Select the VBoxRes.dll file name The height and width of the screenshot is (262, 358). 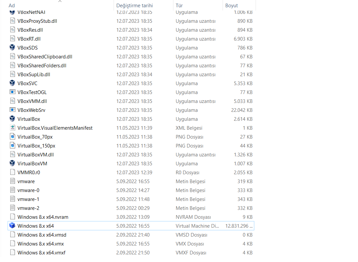tap(30, 30)
